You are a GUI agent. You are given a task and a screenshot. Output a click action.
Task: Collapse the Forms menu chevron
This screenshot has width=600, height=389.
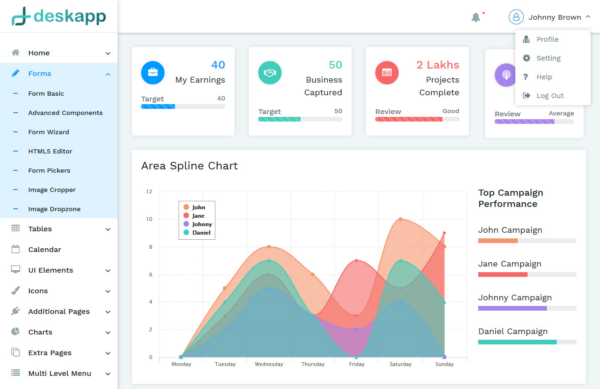[x=108, y=73]
